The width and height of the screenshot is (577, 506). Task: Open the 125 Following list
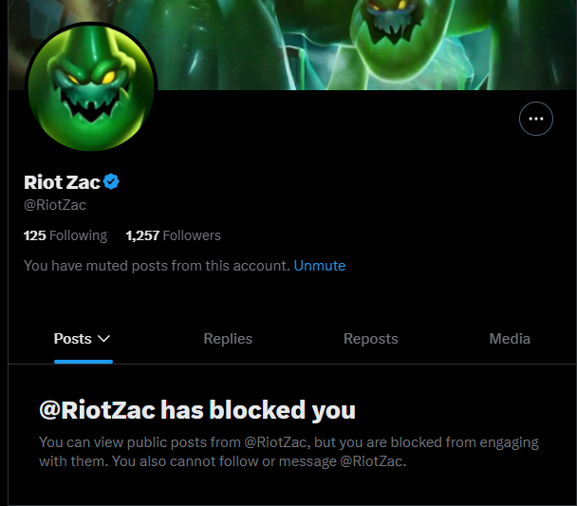(65, 235)
